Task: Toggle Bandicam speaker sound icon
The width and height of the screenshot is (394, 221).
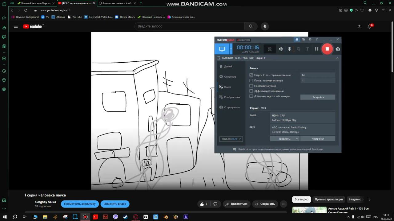Action: pos(281,49)
